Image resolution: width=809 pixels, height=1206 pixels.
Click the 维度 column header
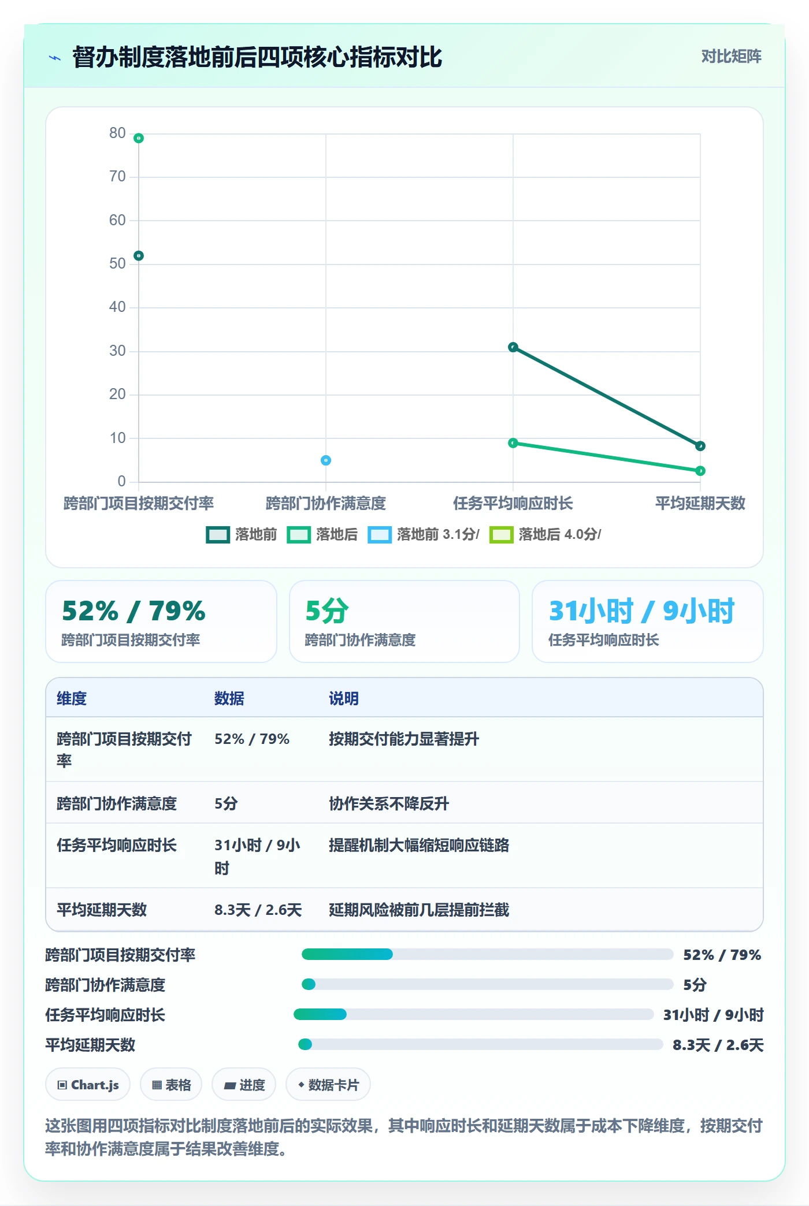(72, 698)
